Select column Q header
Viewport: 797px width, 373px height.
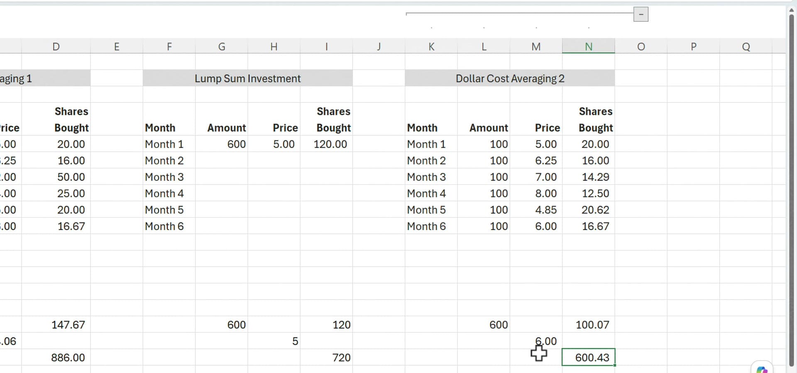coord(746,46)
